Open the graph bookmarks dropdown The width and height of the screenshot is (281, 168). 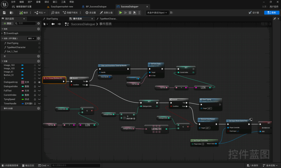(46, 24)
